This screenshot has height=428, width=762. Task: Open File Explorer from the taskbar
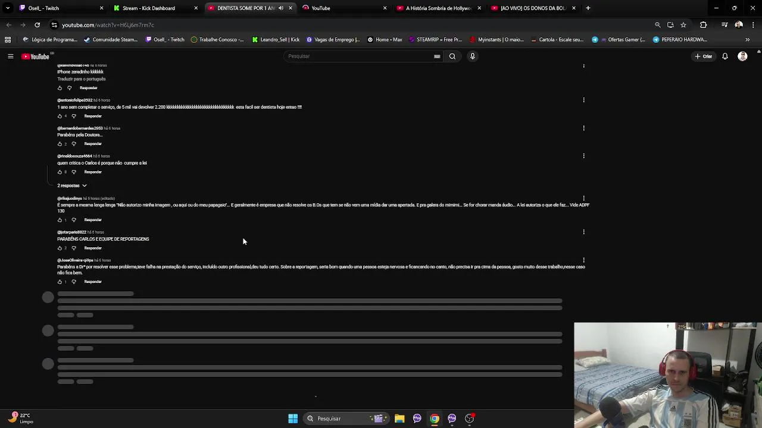tap(399, 418)
